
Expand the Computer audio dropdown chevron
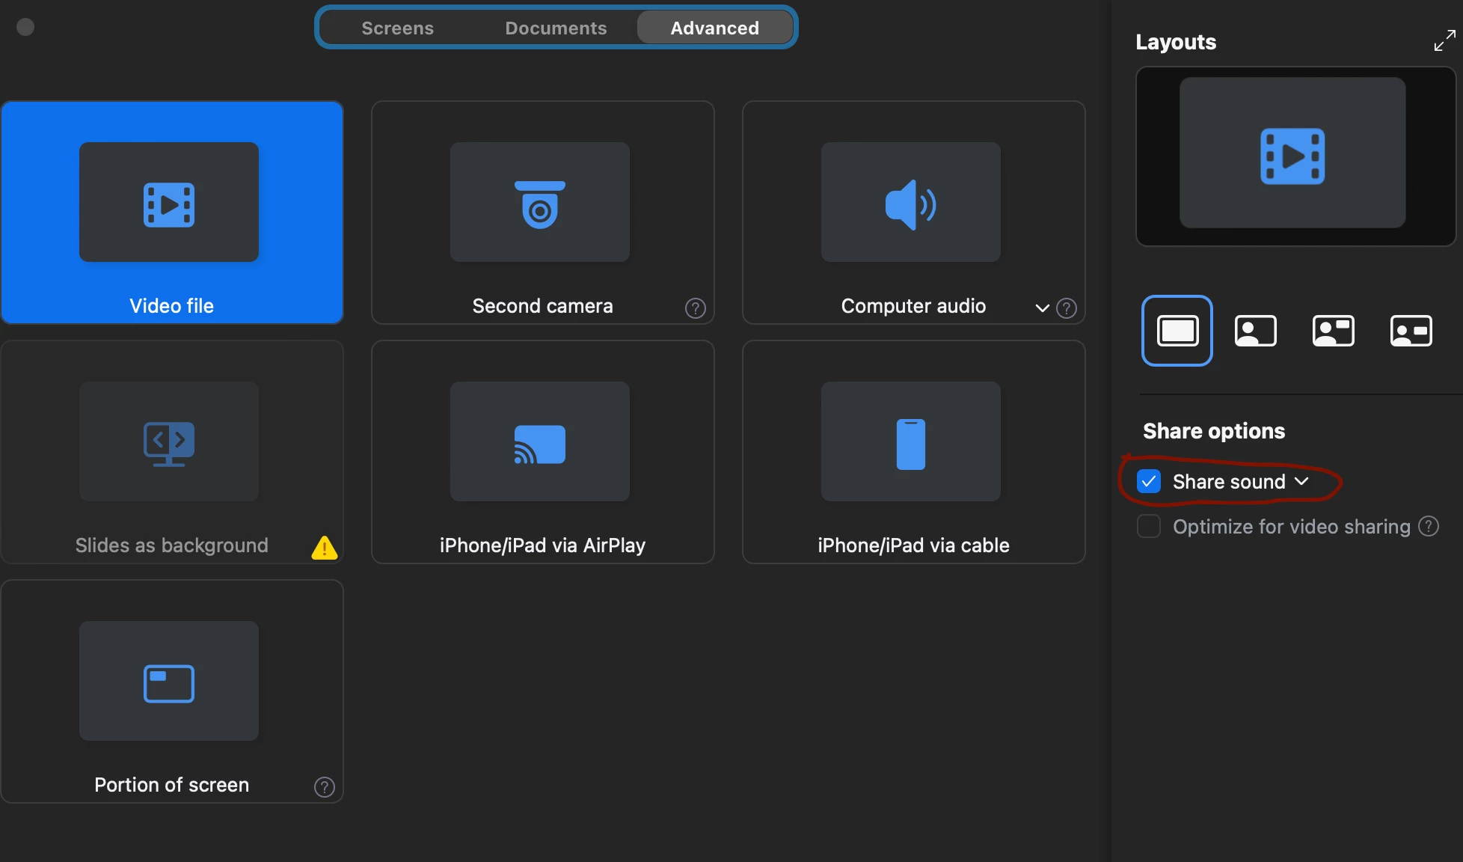pos(1042,308)
